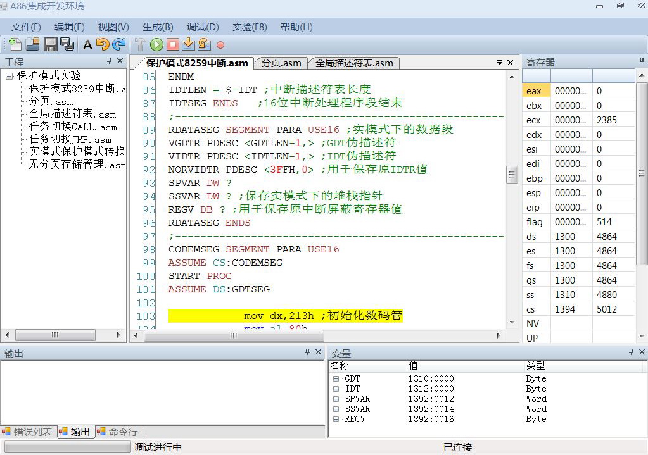Run the program with the green play icon
648x455 pixels.
coord(156,45)
